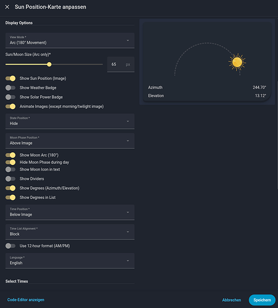Toggle Show Moon Arc (180°) switch

click(x=10, y=155)
